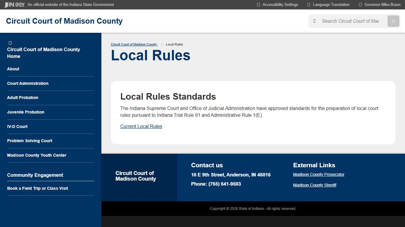Image resolution: width=405 pixels, height=227 pixels.
Task: Open Book a Field Trip or Class Visit
Action: [x=38, y=188]
